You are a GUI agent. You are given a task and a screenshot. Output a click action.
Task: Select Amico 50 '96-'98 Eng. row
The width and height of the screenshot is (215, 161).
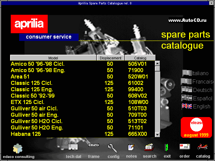(82, 70)
